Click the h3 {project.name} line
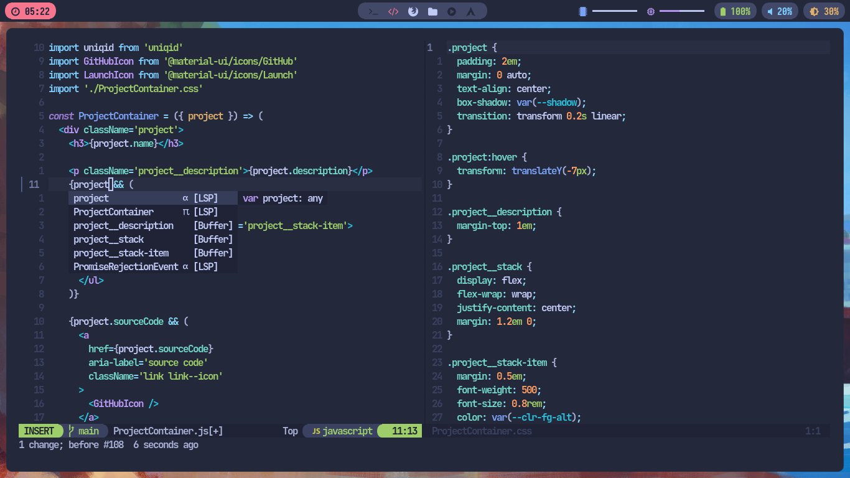The height and width of the screenshot is (478, 850). coord(126,143)
